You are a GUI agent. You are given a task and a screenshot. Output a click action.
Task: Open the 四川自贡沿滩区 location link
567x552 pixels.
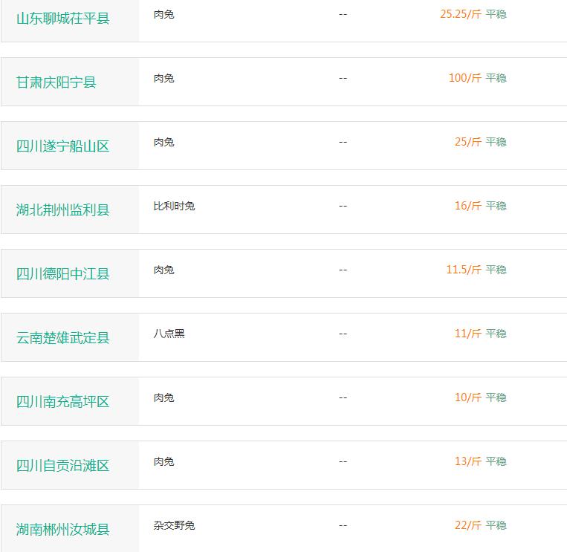(63, 465)
